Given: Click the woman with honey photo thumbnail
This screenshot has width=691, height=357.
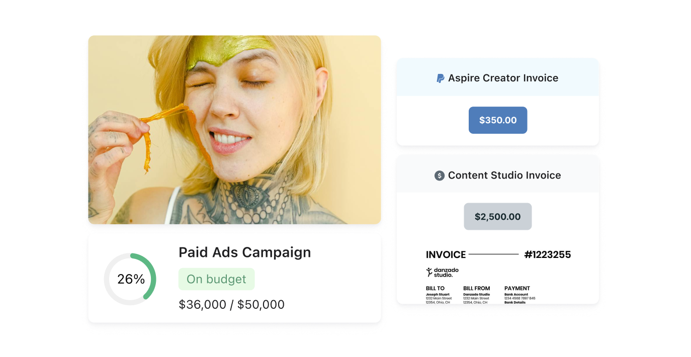Looking at the screenshot, I should click(234, 130).
